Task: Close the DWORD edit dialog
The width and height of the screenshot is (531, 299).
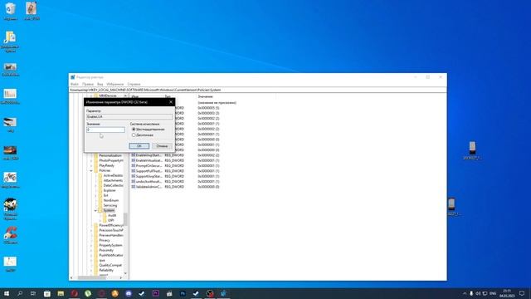Action: tap(171, 102)
